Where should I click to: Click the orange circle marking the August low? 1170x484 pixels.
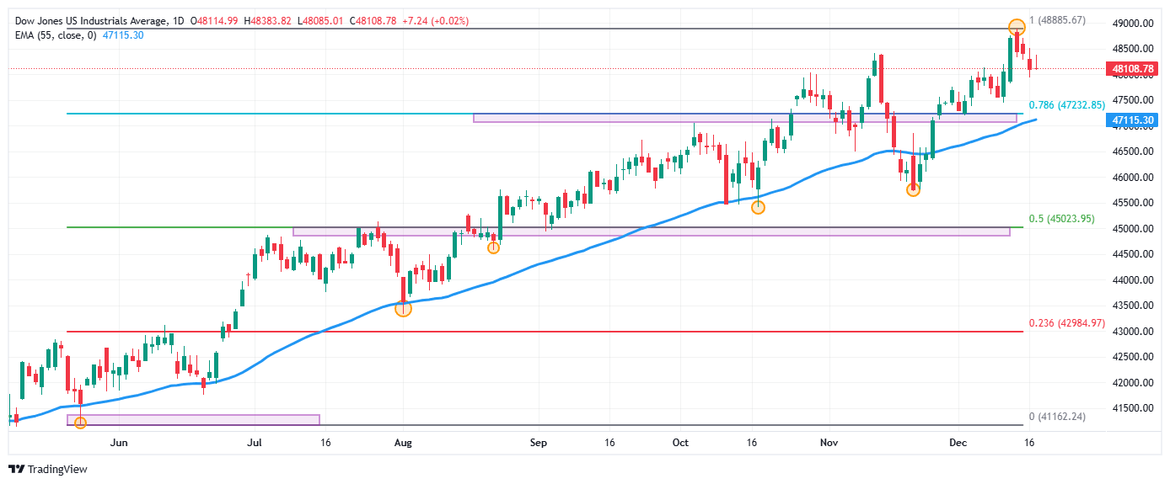(x=403, y=309)
